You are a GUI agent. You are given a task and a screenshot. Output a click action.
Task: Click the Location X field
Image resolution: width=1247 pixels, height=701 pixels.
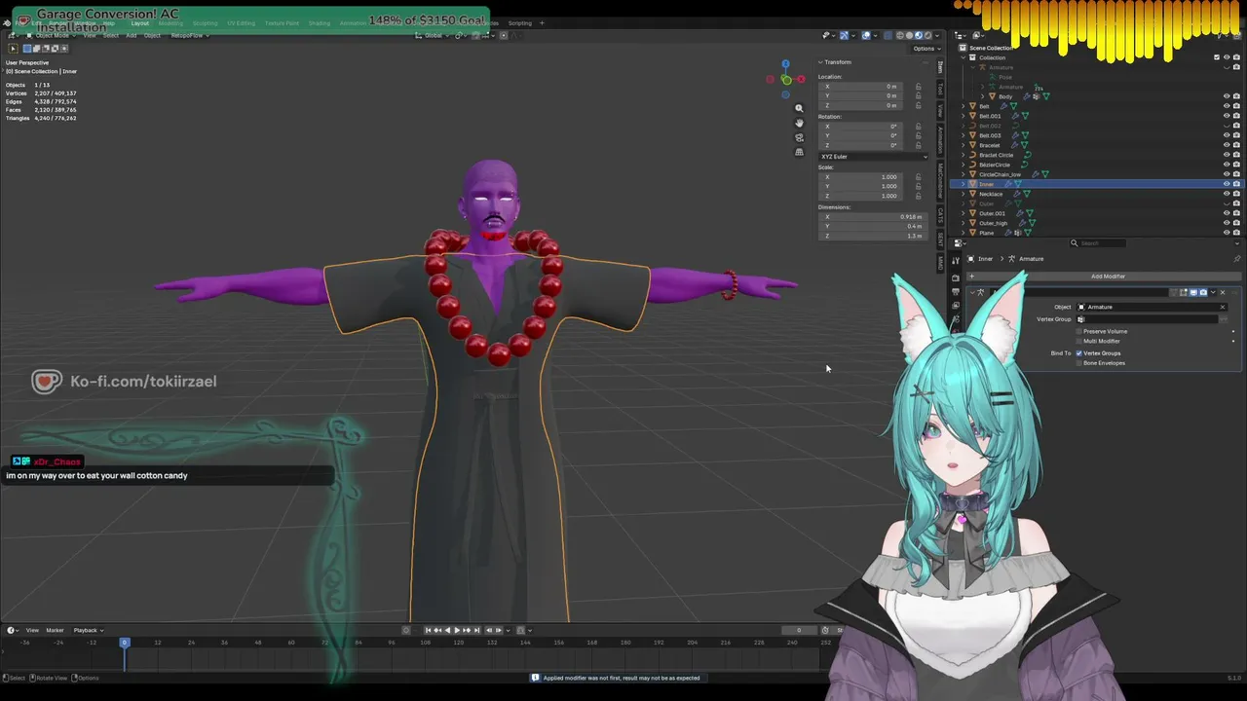861,86
